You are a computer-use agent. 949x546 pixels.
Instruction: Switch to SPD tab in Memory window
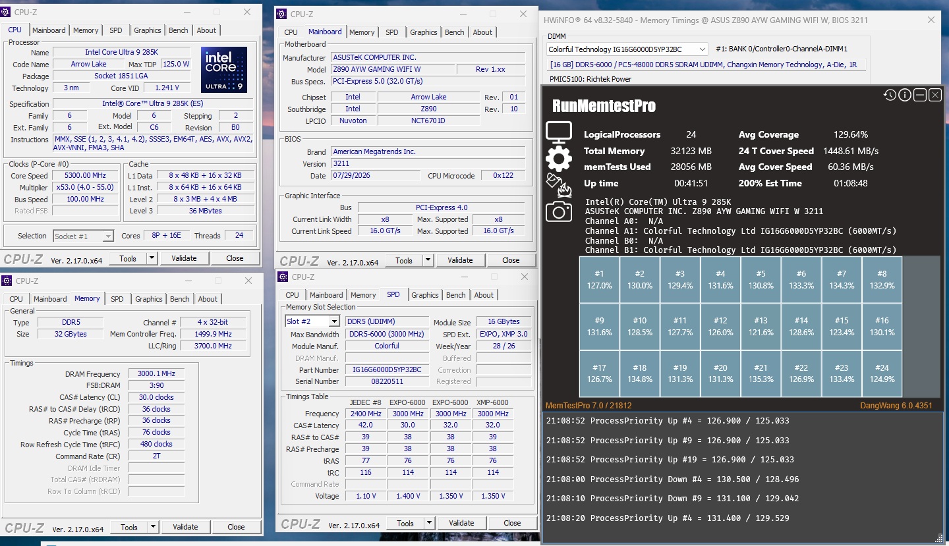(x=117, y=299)
